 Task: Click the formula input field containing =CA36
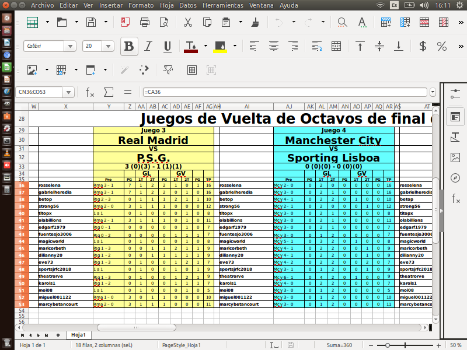click(x=285, y=92)
